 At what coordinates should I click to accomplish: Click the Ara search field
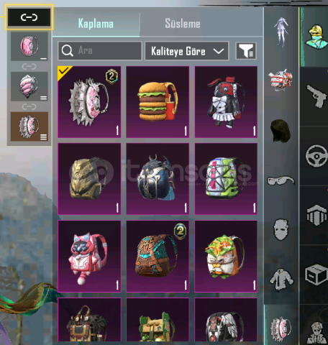[100, 51]
